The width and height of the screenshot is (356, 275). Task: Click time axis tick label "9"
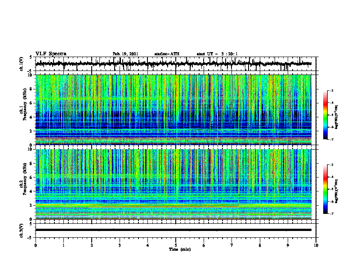[288, 245]
